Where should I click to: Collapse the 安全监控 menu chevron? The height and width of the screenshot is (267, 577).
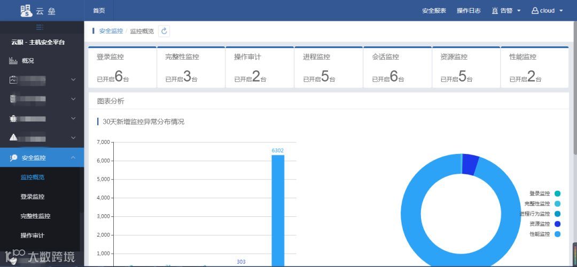pos(73,158)
